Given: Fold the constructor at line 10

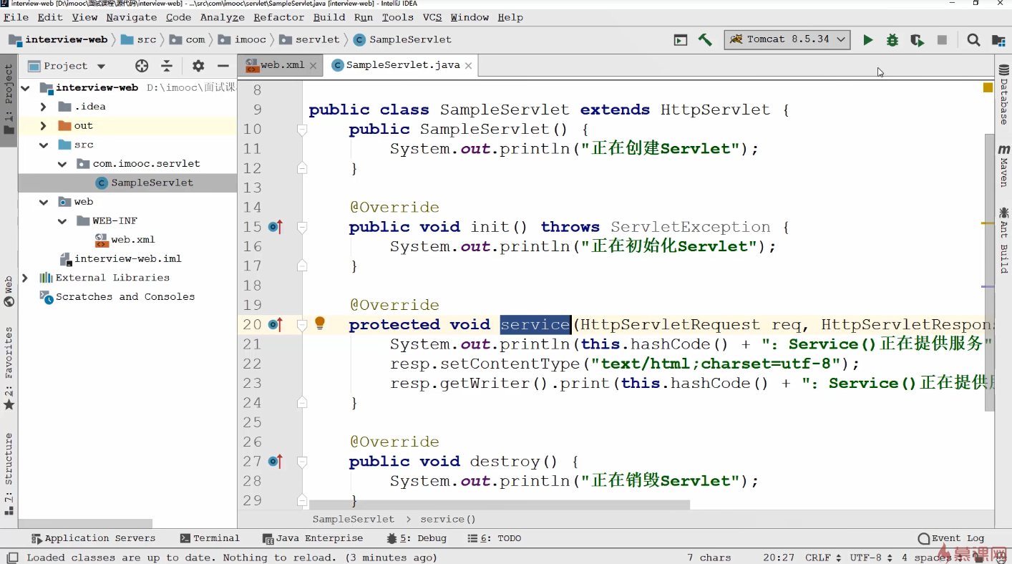Looking at the screenshot, I should pyautogui.click(x=302, y=130).
